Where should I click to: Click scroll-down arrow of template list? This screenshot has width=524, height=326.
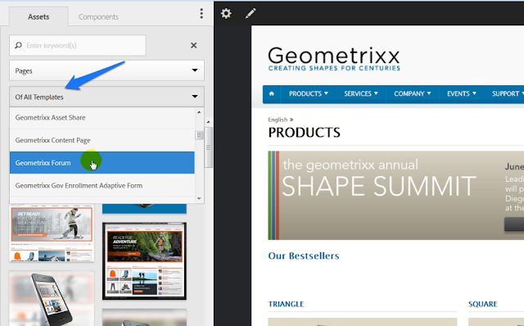(199, 198)
